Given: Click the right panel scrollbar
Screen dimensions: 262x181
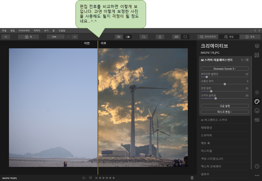Looking at the screenshot, I should tap(251, 113).
